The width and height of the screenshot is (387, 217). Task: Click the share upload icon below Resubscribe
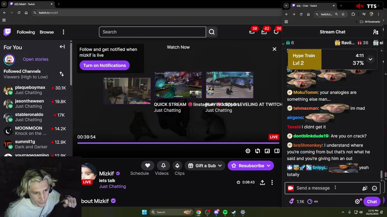coord(262,182)
